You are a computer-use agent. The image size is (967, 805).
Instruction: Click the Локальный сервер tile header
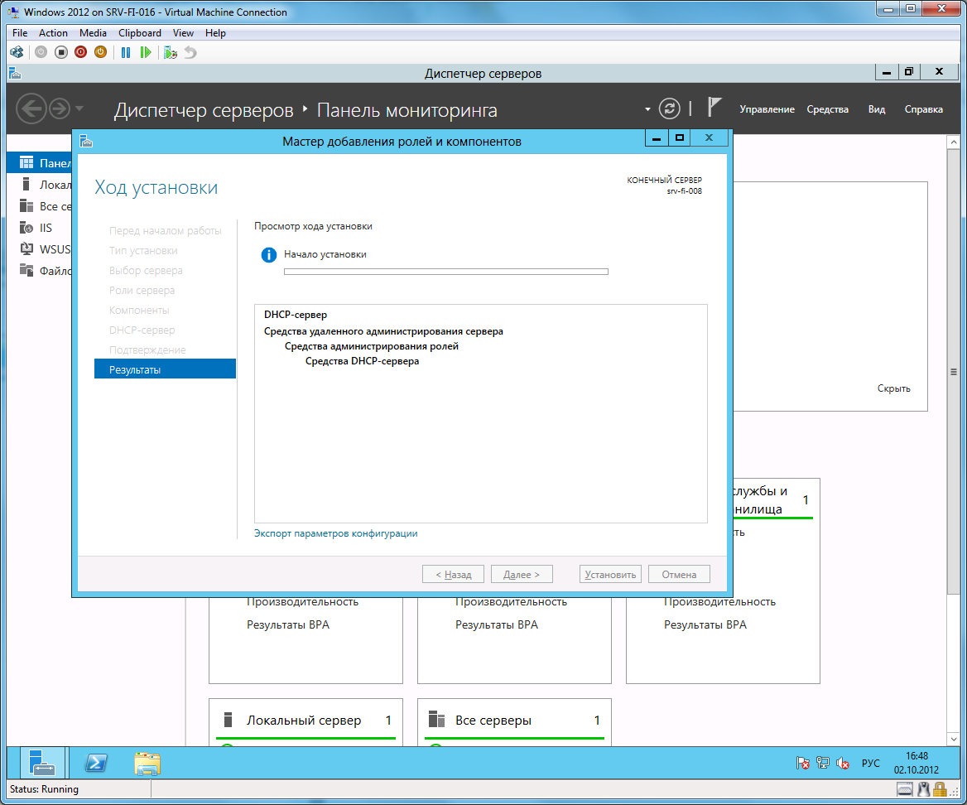tap(305, 720)
